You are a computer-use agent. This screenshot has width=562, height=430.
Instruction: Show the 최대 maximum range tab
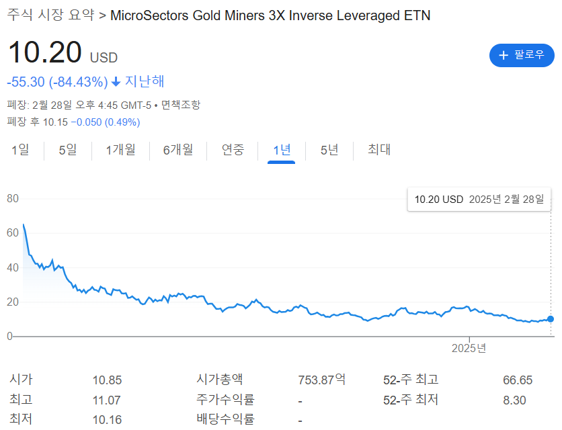(x=379, y=150)
